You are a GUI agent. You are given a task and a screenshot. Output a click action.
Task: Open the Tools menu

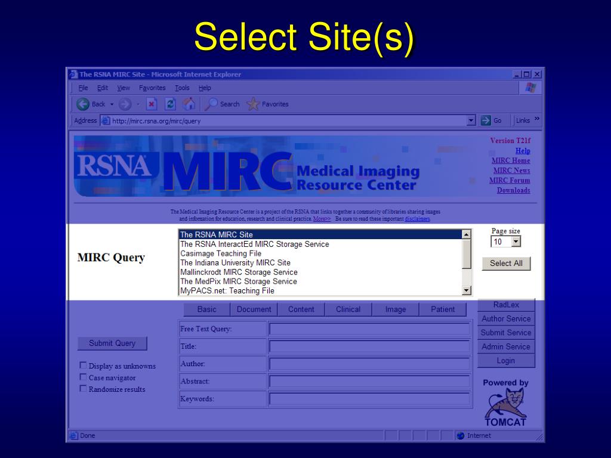(182, 88)
